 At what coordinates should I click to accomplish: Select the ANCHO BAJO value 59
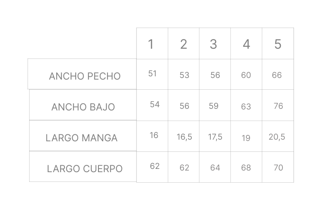[x=214, y=106]
